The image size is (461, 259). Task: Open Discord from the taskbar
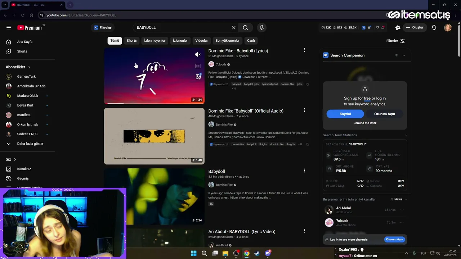[x=268, y=253]
